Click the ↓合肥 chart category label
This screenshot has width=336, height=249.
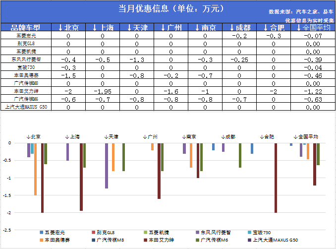pyautogui.click(x=267, y=136)
